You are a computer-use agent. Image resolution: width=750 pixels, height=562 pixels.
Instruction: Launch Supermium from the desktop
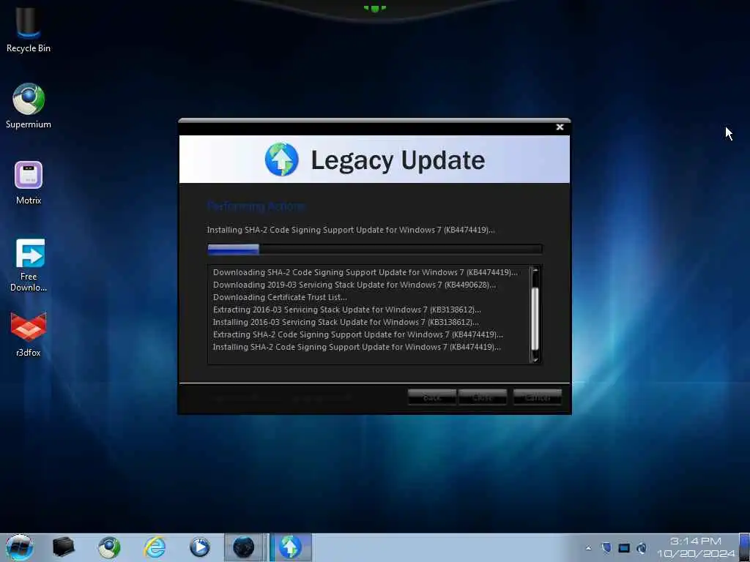point(29,105)
